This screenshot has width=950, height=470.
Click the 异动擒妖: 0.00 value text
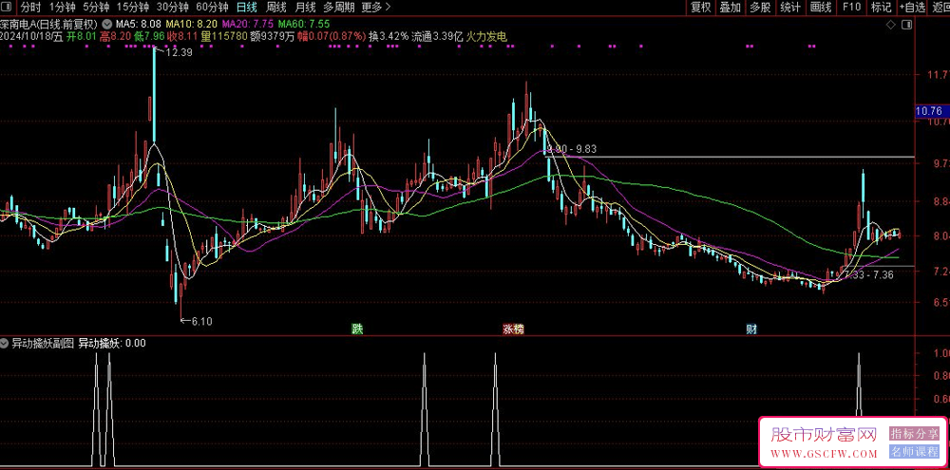112,344
